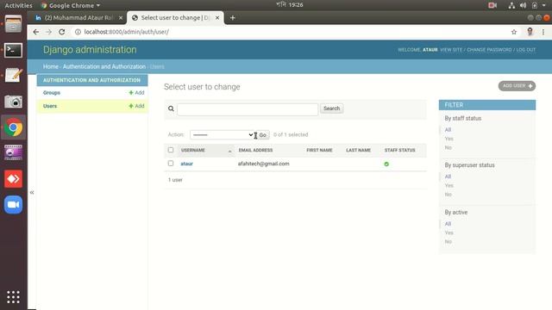Open user ataur link

(x=186, y=164)
